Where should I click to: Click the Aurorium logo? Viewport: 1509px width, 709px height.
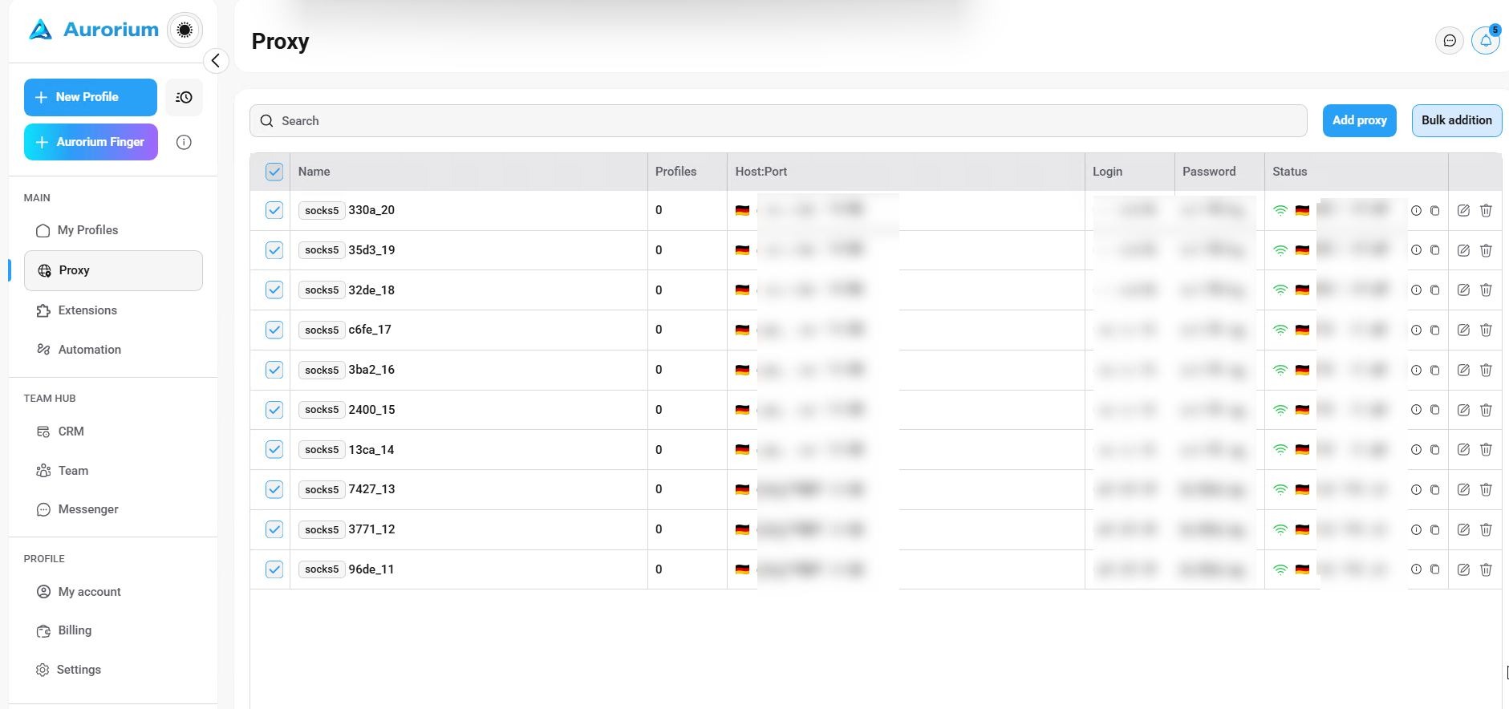click(94, 30)
